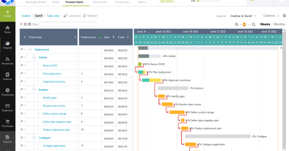This screenshot has width=289, height=151.
Task: Edit Review SOW row with pencil icon
Action: (x=22, y=65)
